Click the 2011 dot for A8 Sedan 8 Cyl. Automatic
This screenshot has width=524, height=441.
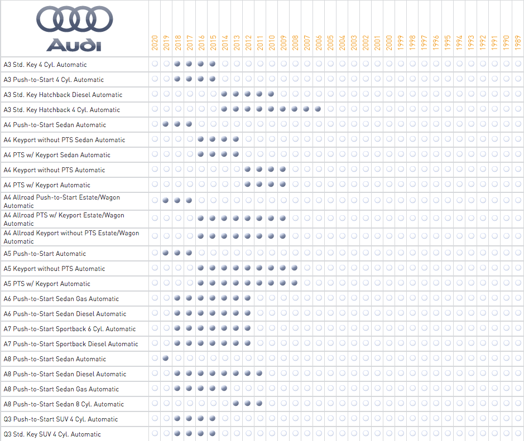click(x=259, y=404)
